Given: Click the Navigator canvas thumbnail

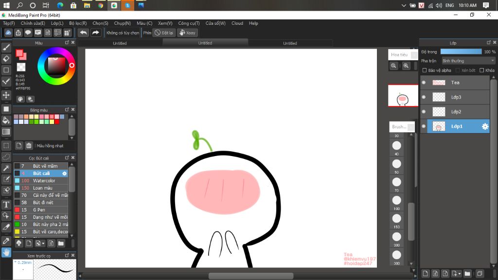Looking at the screenshot, I should click(403, 96).
